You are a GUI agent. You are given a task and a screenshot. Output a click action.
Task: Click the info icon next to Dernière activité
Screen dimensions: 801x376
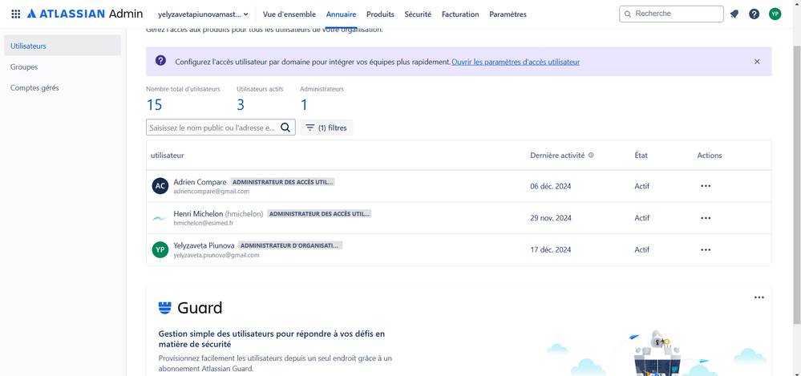click(x=591, y=156)
